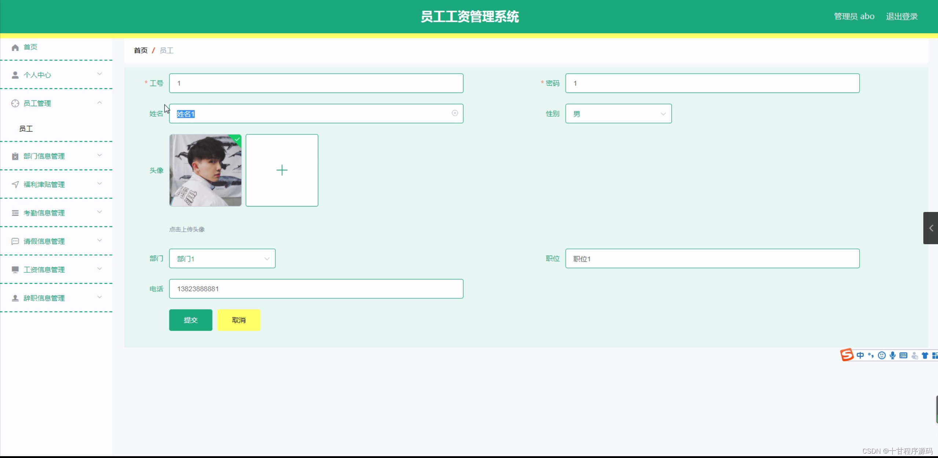Click the 请假信息管理 chat bubble icon

[15, 241]
